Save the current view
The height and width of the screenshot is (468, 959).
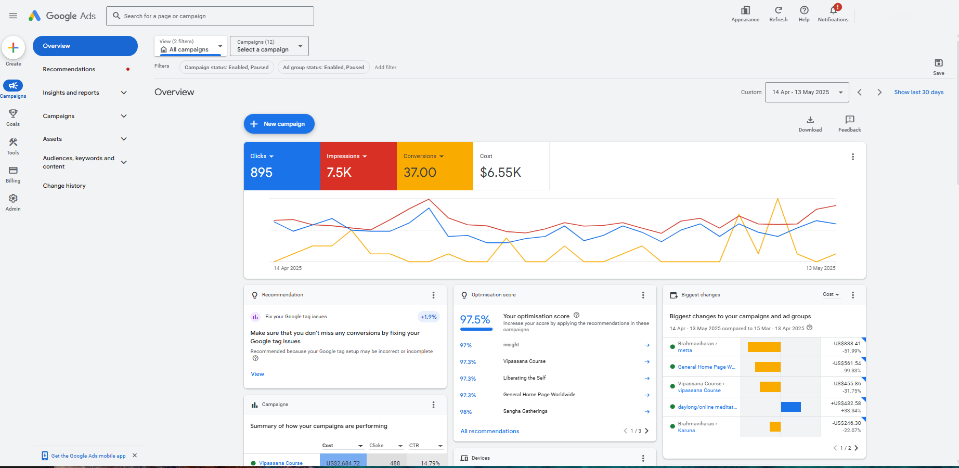click(939, 67)
